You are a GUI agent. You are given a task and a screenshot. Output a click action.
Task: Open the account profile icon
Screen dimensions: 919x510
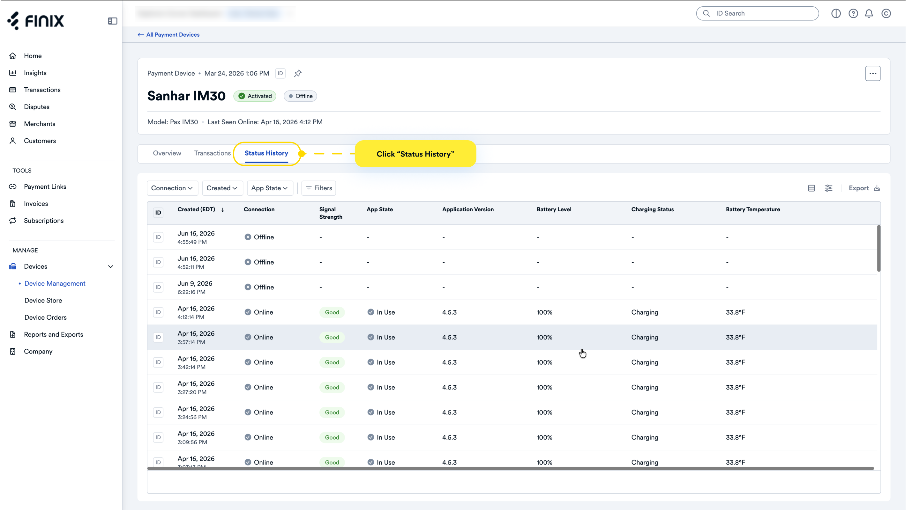pos(886,13)
